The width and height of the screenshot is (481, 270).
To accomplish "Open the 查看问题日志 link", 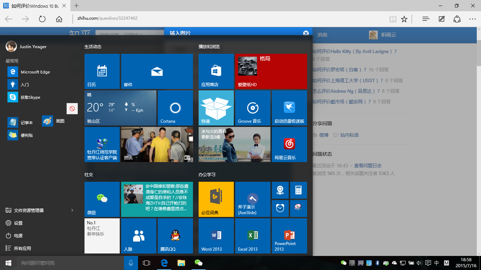I will pos(368,165).
